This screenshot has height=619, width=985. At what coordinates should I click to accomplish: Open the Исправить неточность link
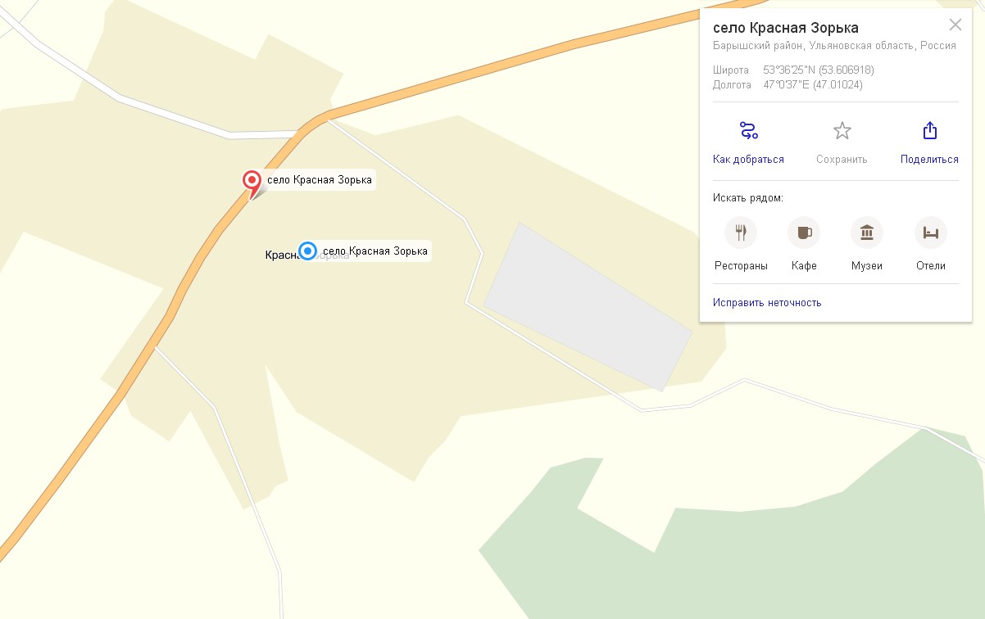click(x=767, y=302)
